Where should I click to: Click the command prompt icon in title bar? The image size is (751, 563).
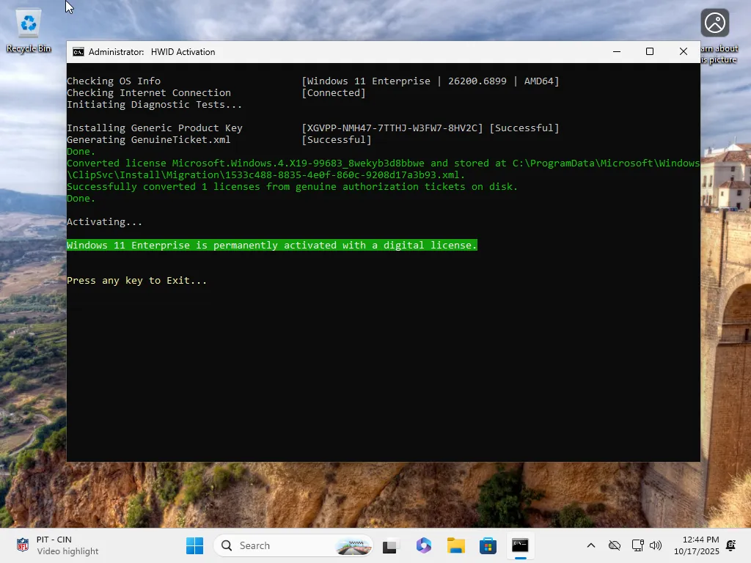coord(78,52)
